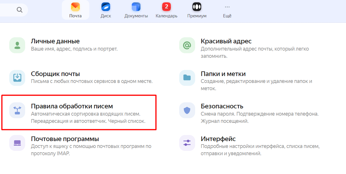The image size is (346, 174).
Task: Click the Безопасность shield icon
Action: (187, 110)
